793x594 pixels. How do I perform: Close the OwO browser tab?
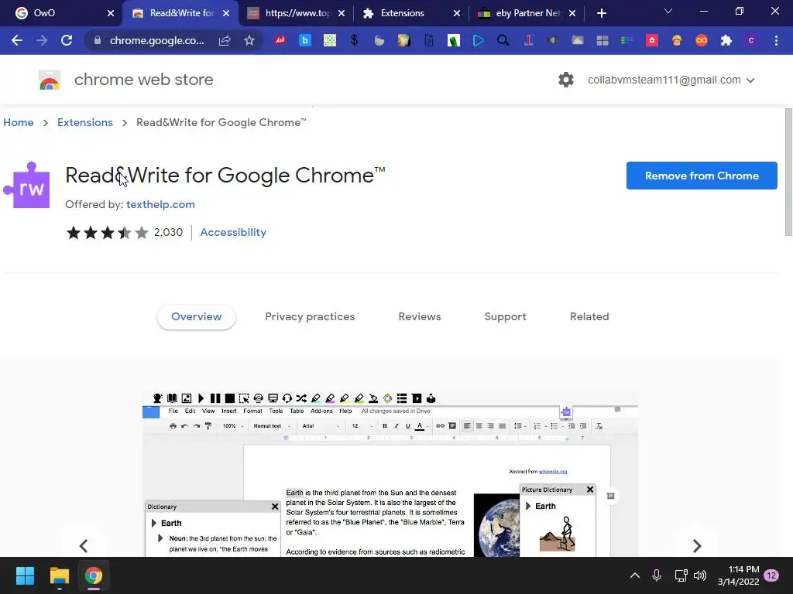click(x=111, y=14)
